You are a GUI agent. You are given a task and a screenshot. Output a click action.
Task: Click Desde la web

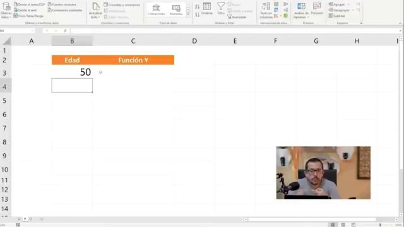click(25, 10)
